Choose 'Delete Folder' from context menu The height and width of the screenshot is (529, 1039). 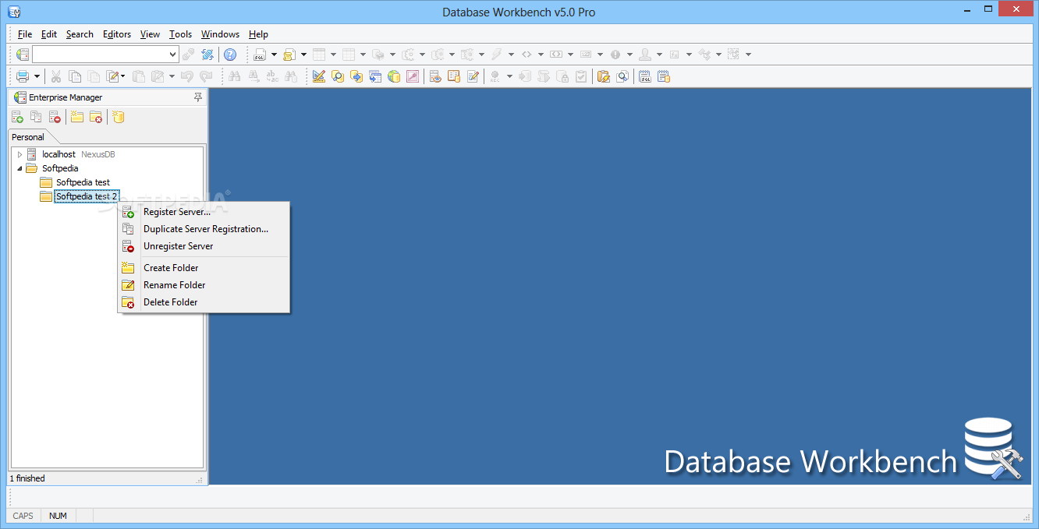204,302
